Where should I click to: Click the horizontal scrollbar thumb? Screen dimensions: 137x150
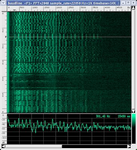(34, 146)
